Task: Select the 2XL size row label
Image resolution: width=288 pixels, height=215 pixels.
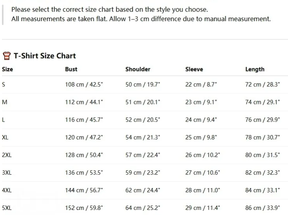Action: pyautogui.click(x=7, y=155)
